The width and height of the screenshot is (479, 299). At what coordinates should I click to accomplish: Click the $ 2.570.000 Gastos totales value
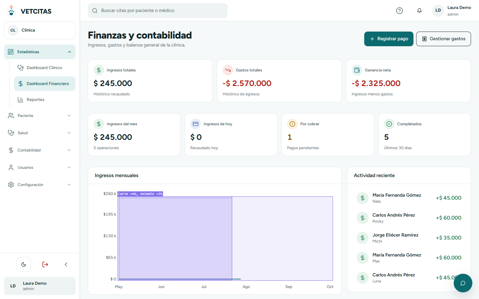click(247, 83)
